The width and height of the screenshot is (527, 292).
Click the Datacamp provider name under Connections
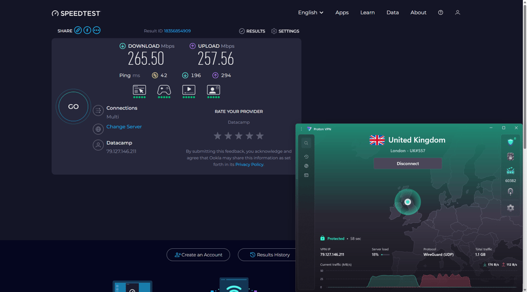119,142
